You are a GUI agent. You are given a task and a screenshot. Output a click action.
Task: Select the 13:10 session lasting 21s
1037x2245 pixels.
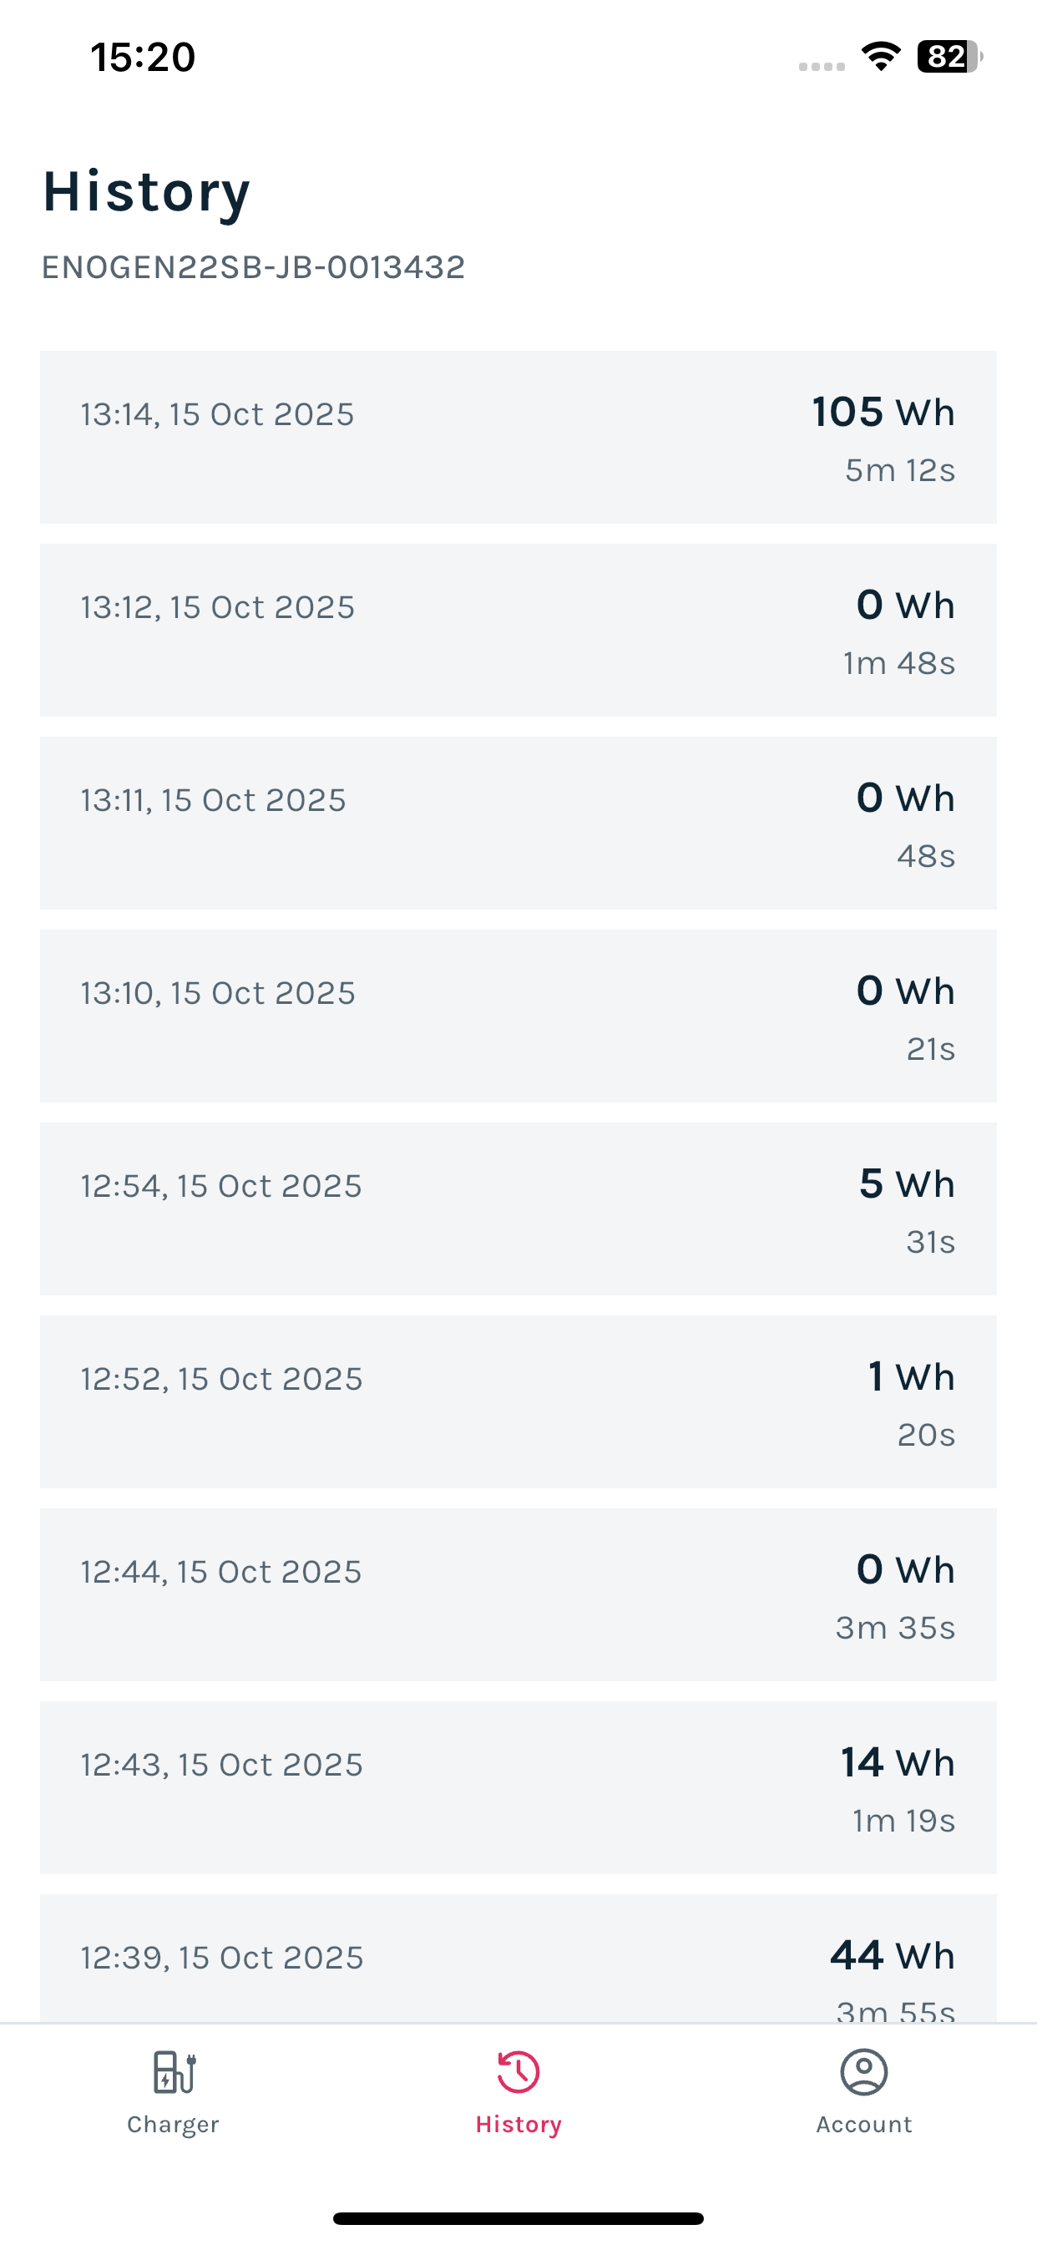coord(518,1016)
